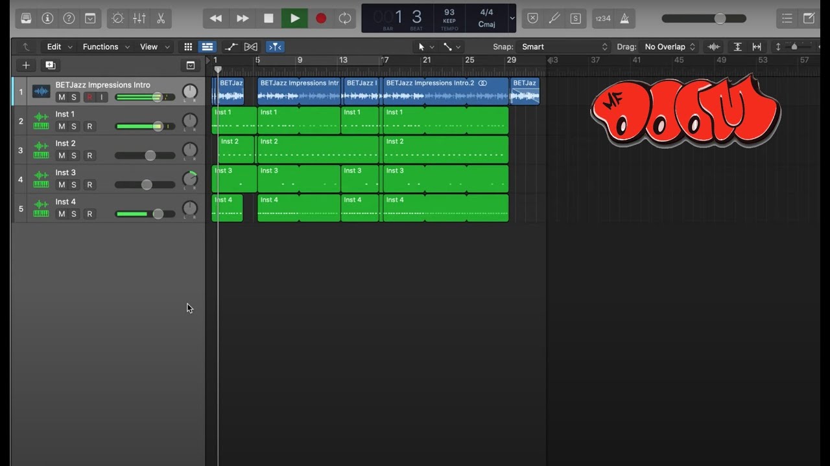Select the BETJazz Impressions Intro.2 region

445,91
